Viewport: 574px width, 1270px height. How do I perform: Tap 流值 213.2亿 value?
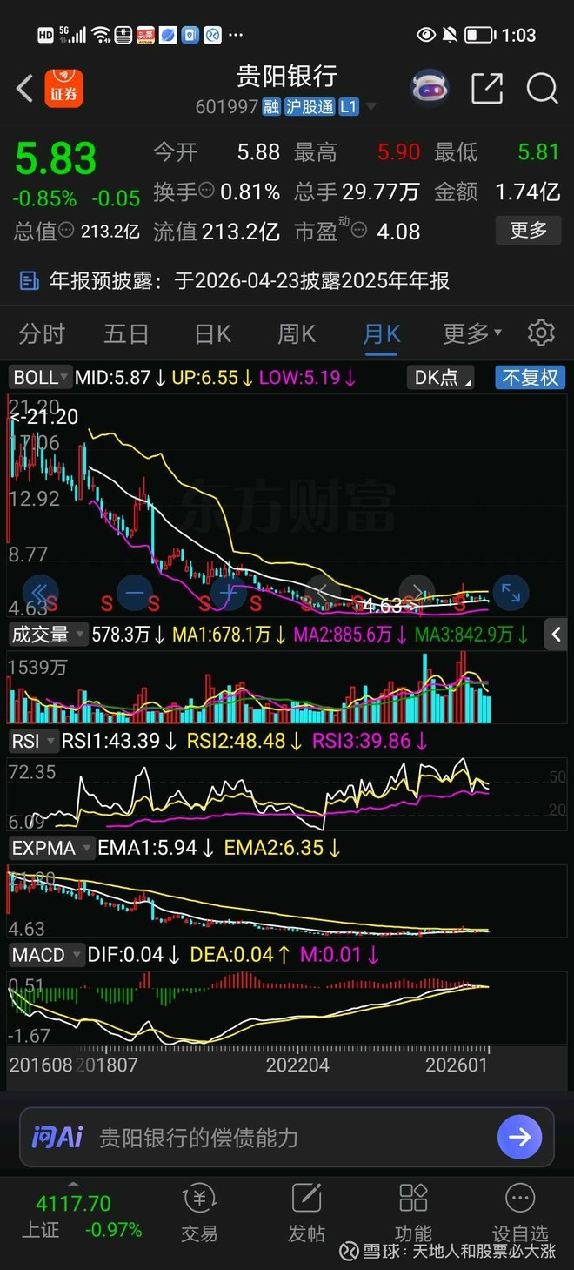[x=241, y=232]
